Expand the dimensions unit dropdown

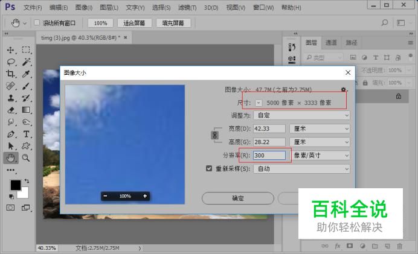(x=259, y=103)
